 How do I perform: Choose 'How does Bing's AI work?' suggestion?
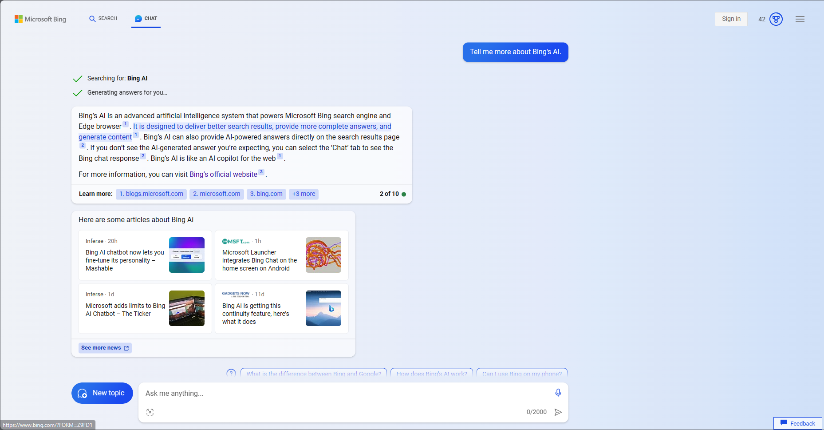432,374
